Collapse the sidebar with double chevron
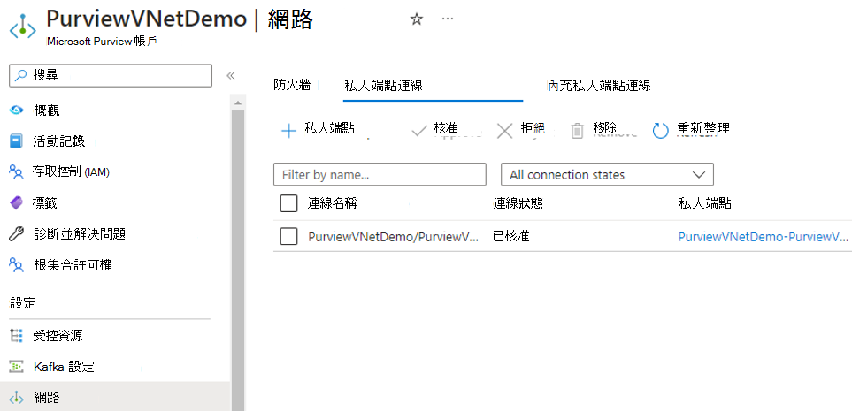Viewport: 852px width, 411px height. [230, 75]
